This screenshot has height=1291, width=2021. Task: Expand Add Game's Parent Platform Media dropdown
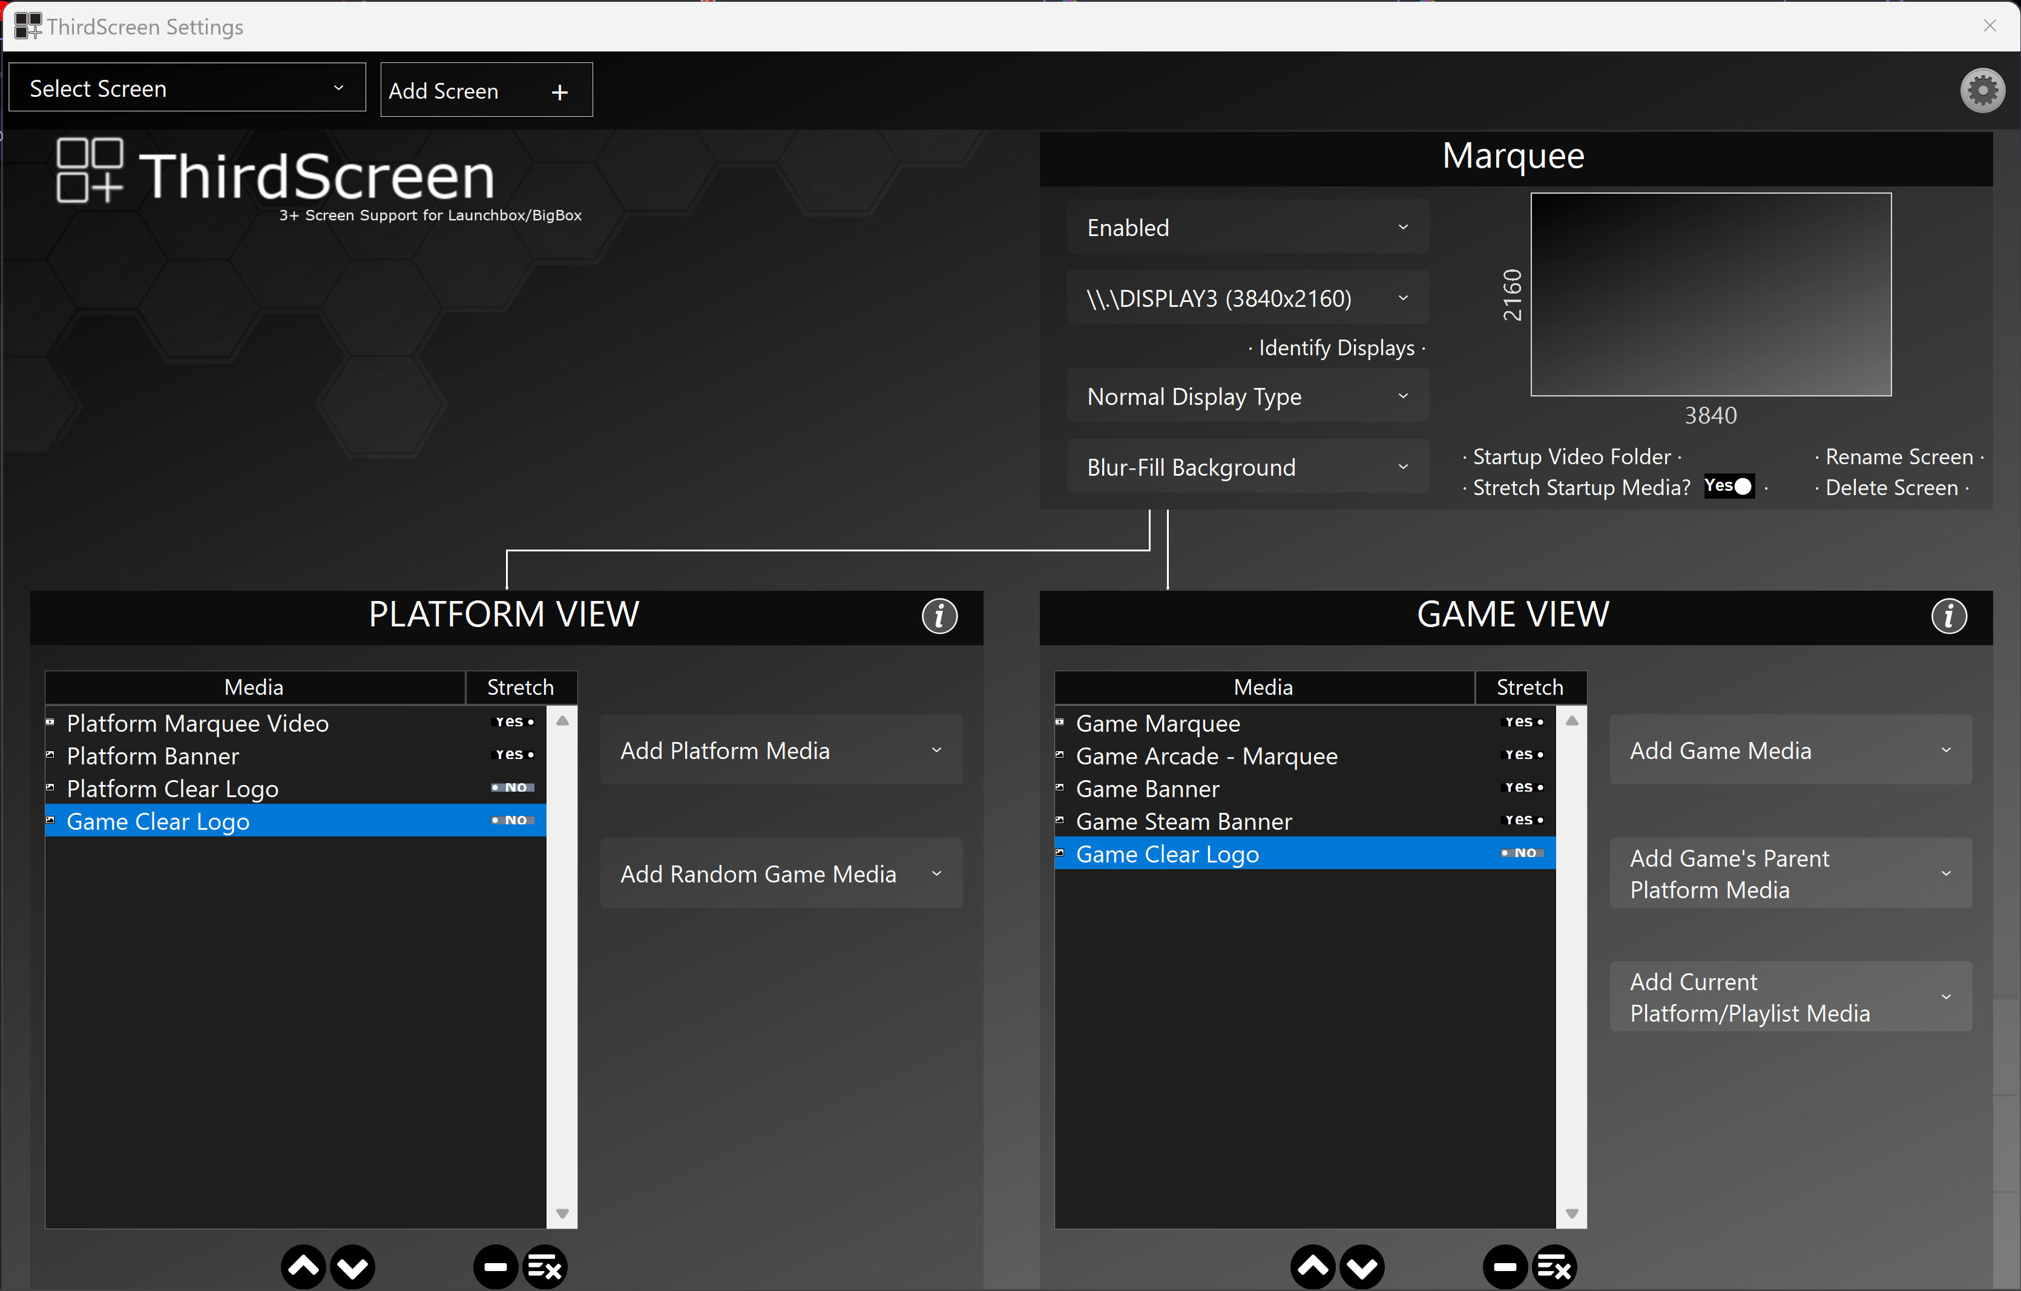coord(1791,873)
